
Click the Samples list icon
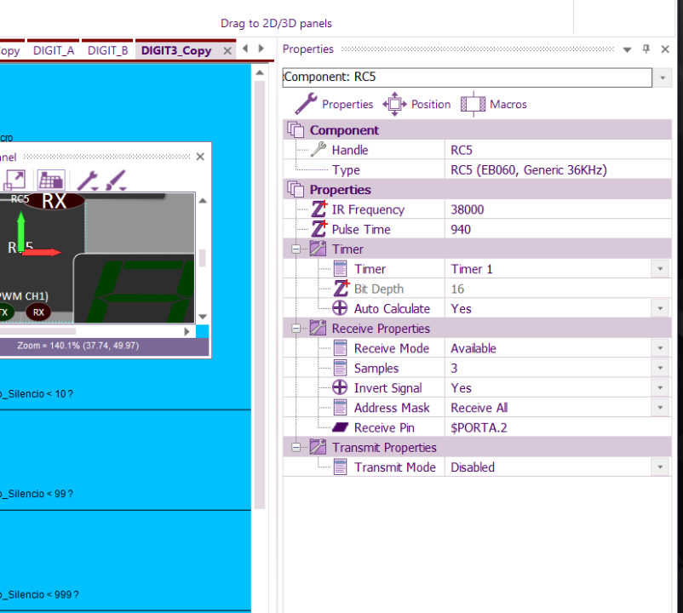(x=340, y=369)
